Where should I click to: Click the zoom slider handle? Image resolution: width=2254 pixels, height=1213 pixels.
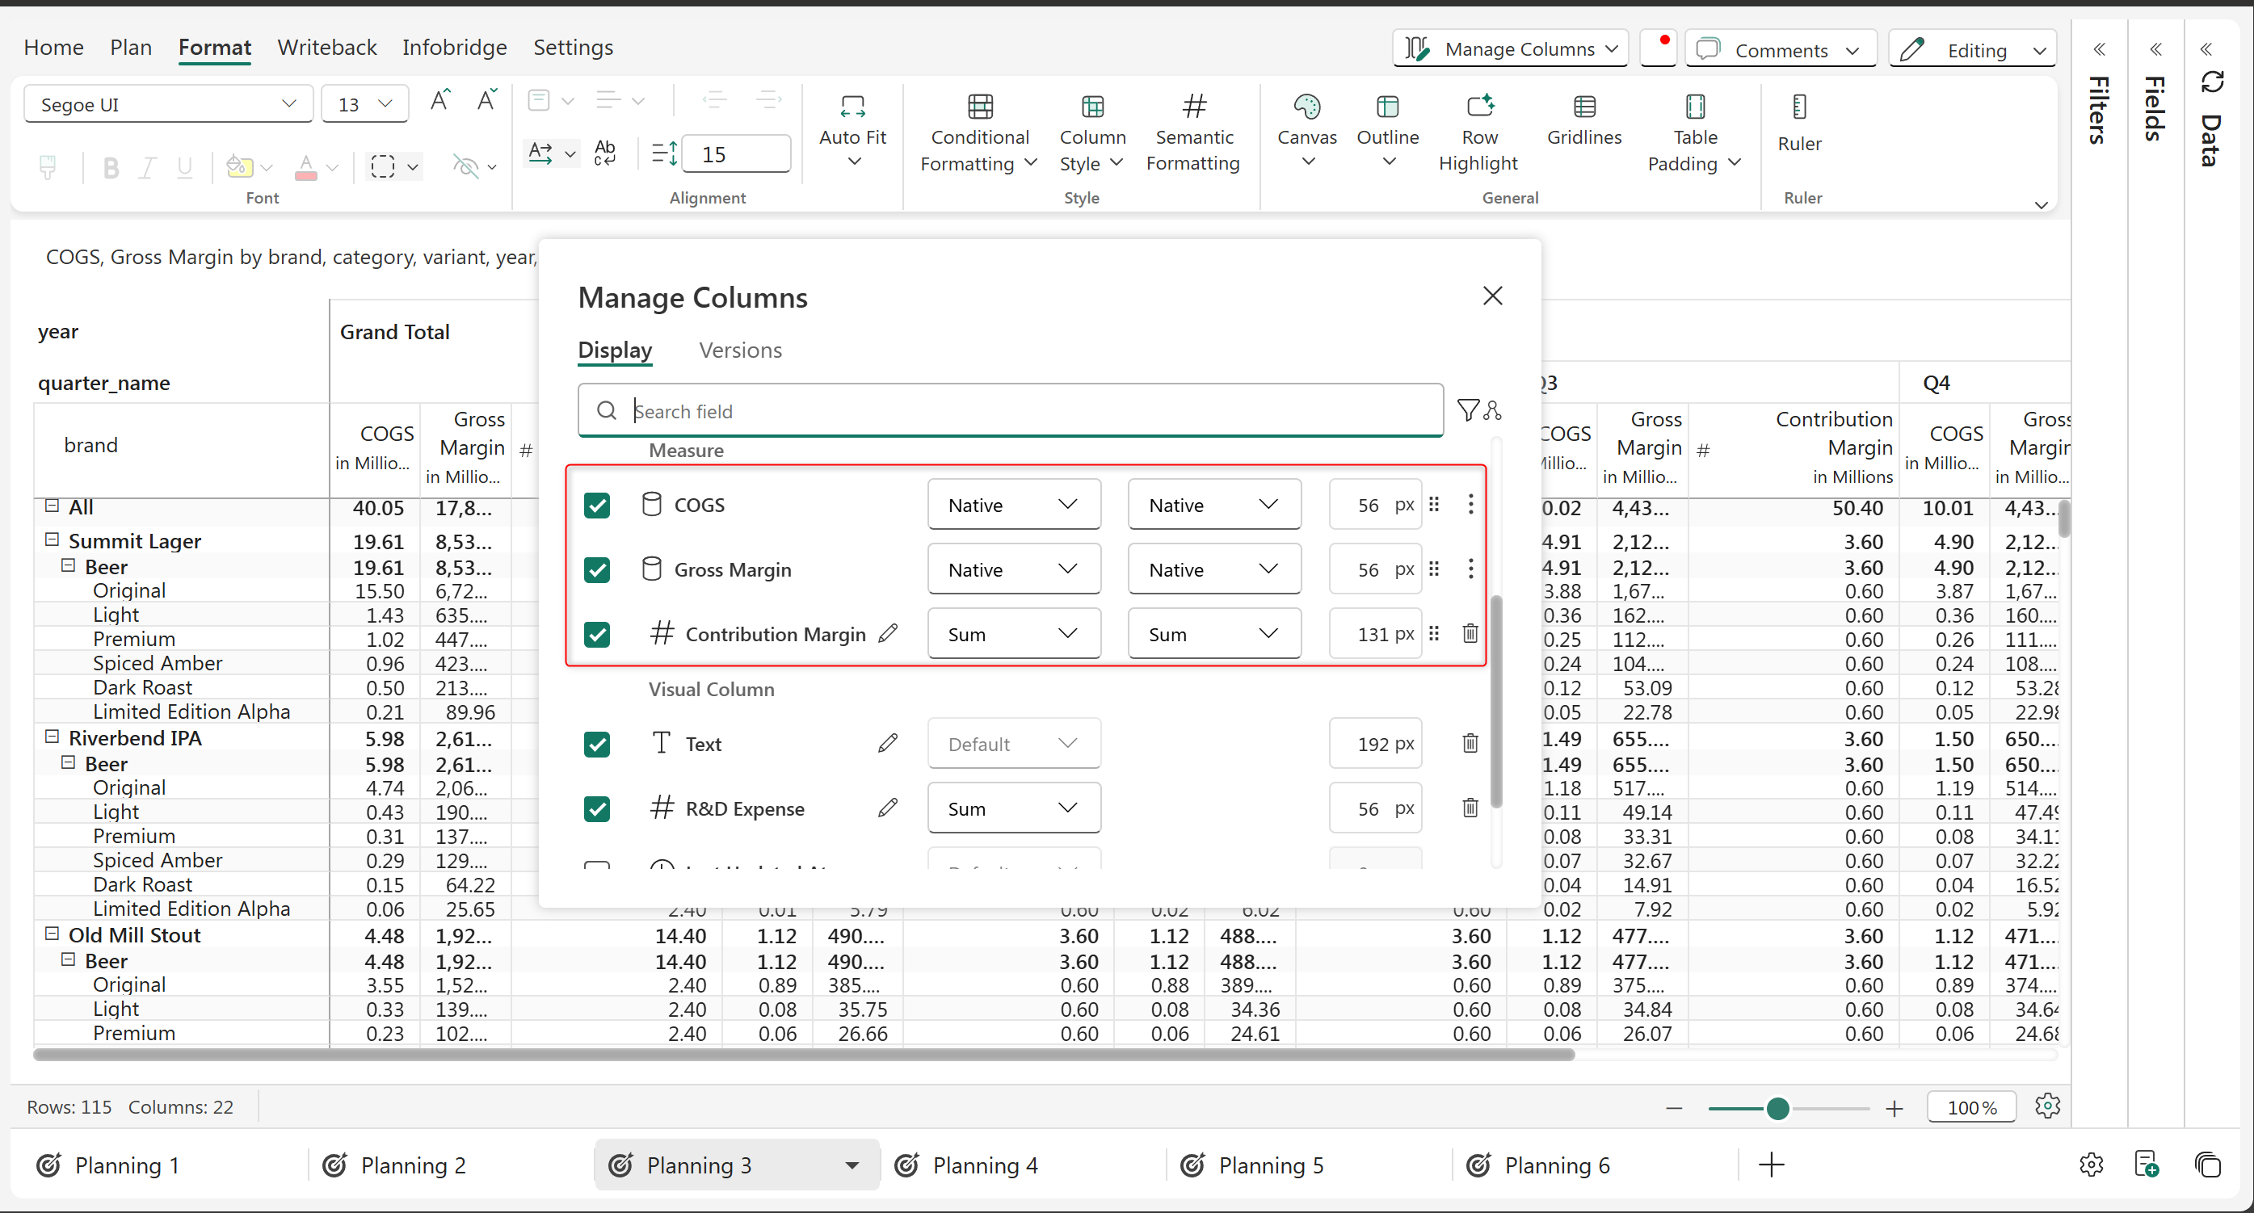tap(1777, 1108)
